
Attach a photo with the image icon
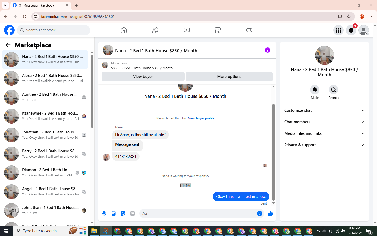click(x=114, y=213)
